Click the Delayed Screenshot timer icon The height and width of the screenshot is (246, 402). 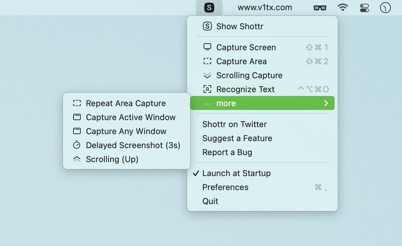77,145
